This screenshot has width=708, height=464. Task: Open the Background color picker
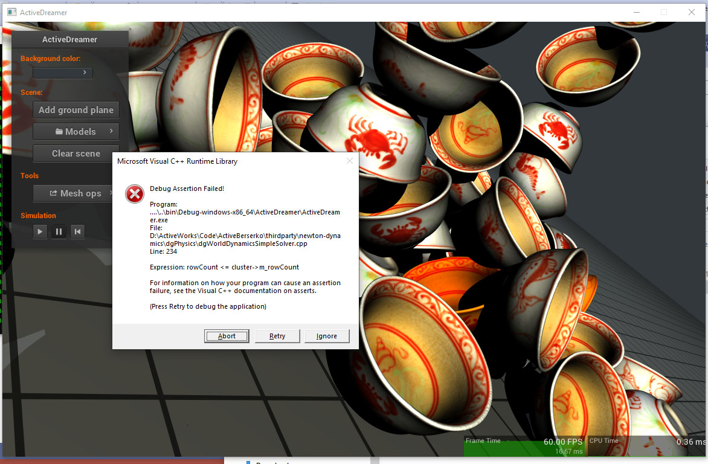(63, 72)
